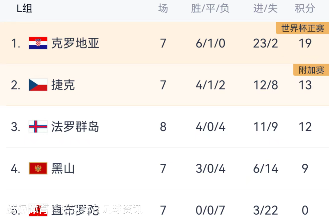Image resolution: width=329 pixels, height=220 pixels.
Task: Open the 克罗地亚 team page
Action: point(75,43)
